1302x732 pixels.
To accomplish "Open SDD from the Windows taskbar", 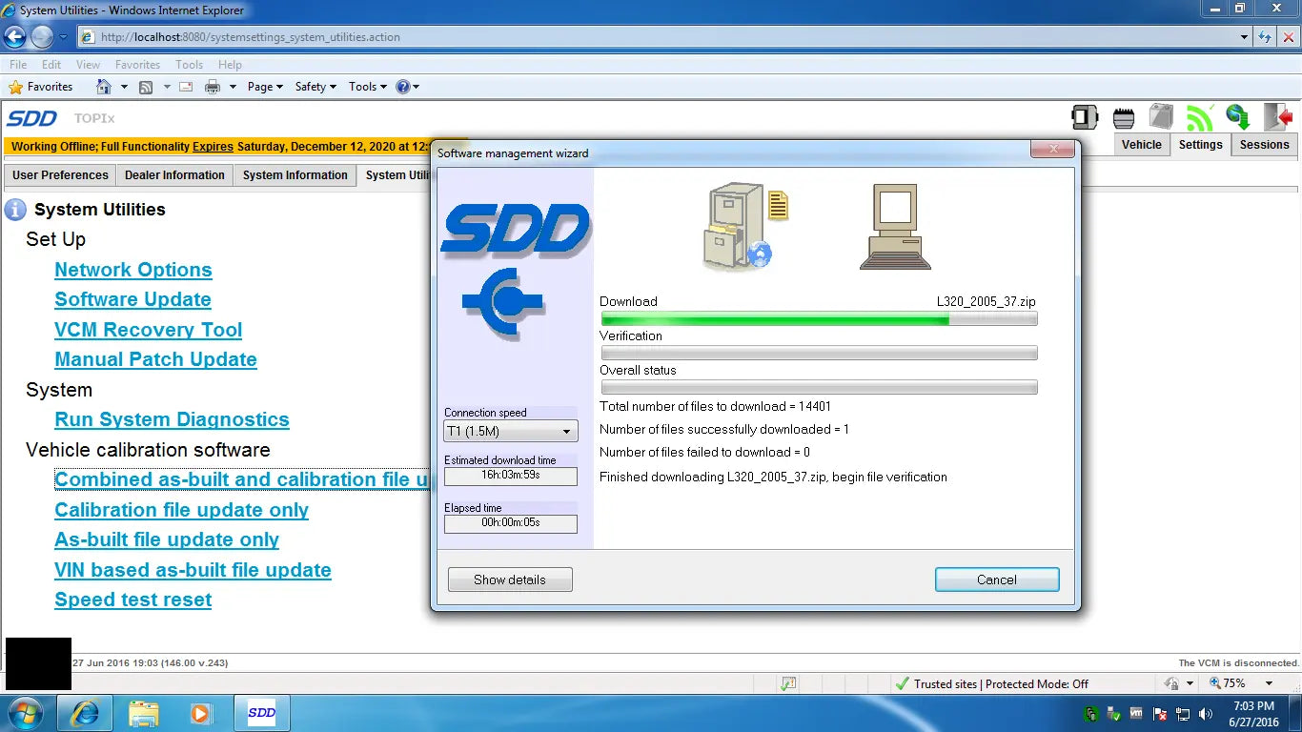I will pyautogui.click(x=261, y=713).
